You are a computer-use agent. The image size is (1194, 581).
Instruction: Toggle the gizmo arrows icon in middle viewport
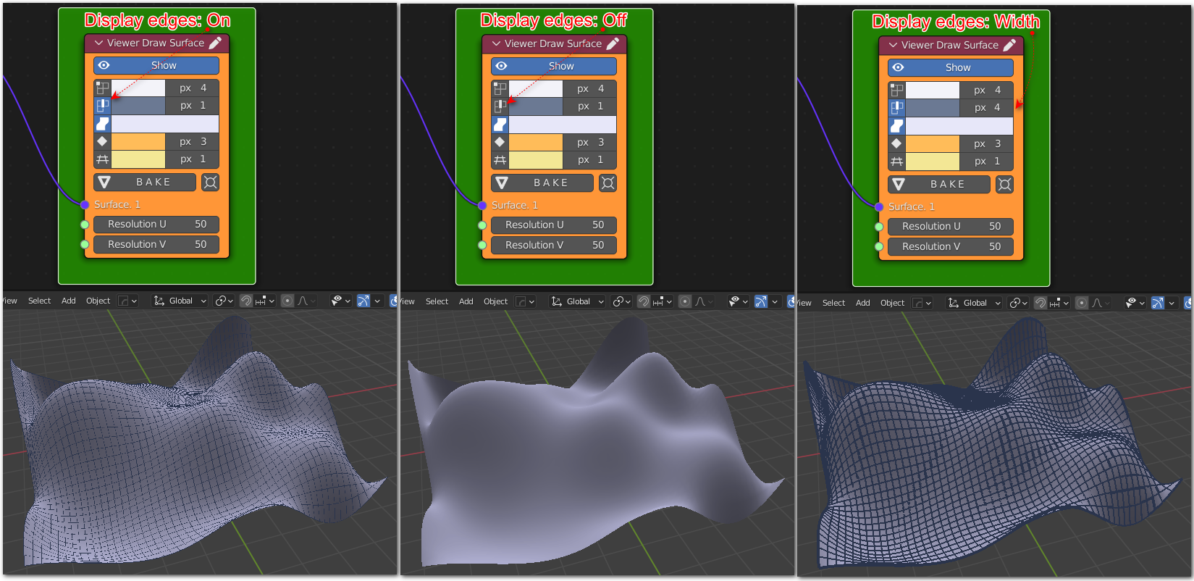(761, 301)
